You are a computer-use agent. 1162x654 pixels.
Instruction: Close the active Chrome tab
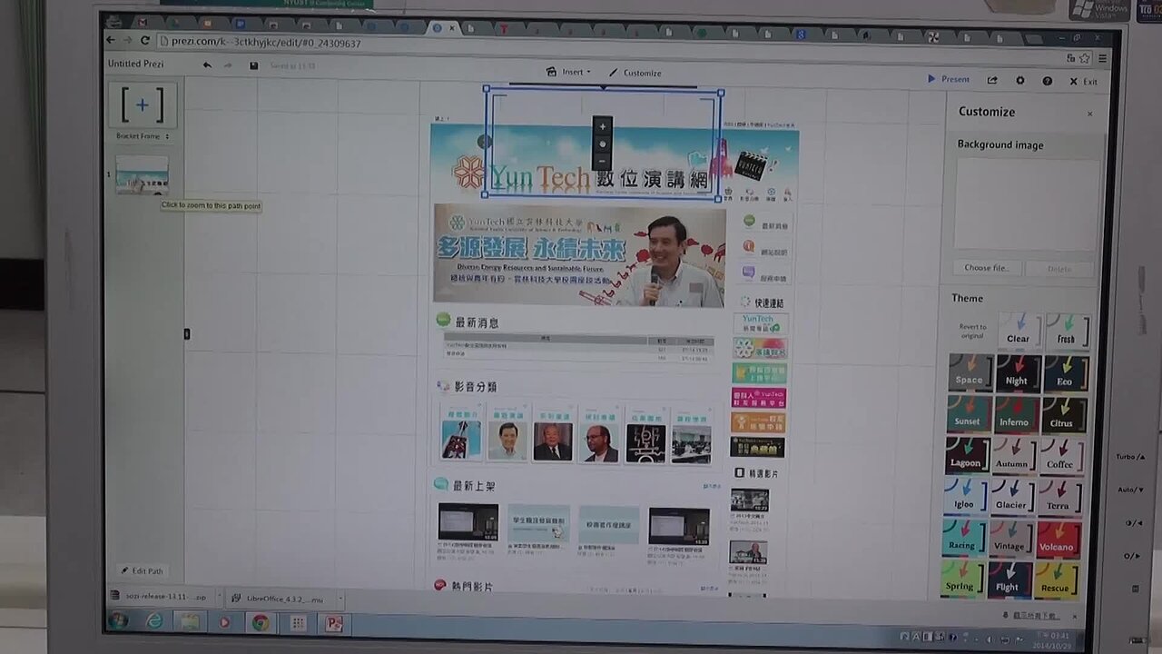452,28
